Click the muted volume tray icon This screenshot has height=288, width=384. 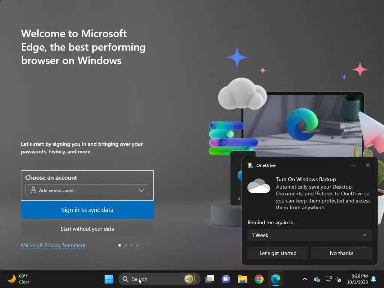click(338, 279)
